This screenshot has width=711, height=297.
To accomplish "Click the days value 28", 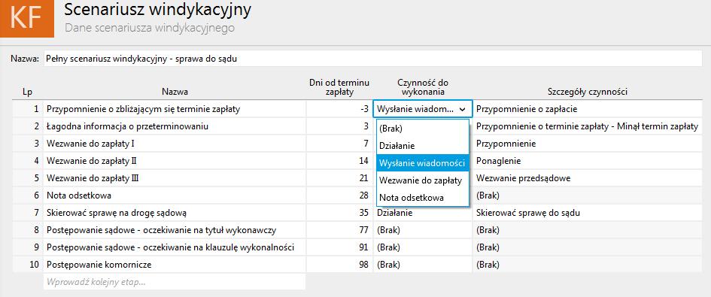I will [339, 195].
